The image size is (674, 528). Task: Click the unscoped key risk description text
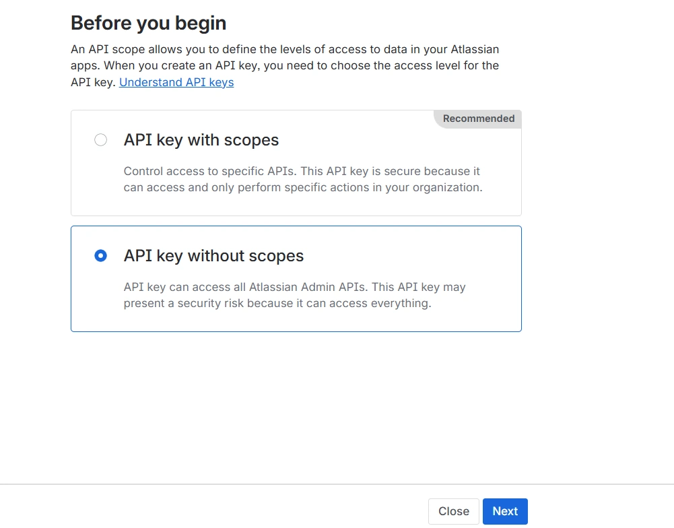[x=294, y=295]
